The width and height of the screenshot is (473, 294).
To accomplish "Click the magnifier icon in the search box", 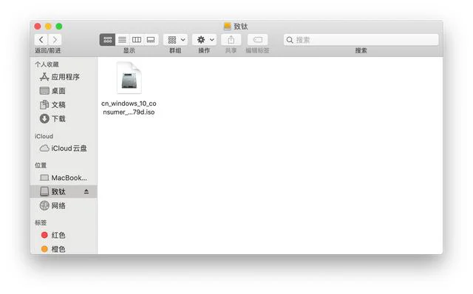I will coord(290,40).
